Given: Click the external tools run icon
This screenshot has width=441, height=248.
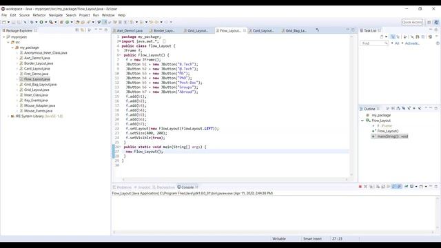Looking at the screenshot, I should (x=51, y=22).
